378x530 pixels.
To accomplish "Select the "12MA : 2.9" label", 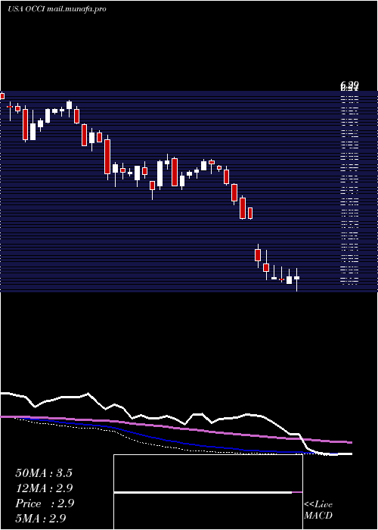I will [44, 488].
